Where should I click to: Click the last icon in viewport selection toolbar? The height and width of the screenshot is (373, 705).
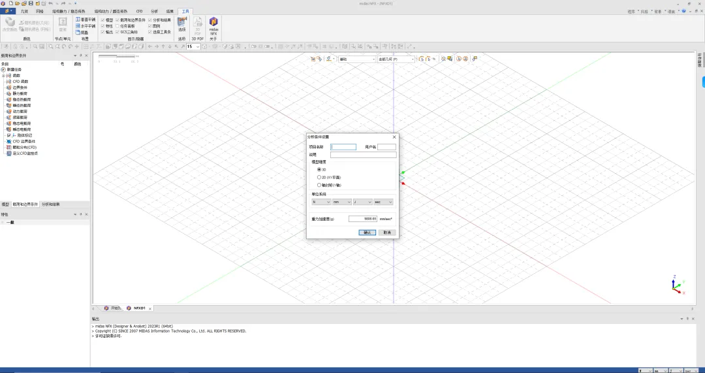click(475, 59)
